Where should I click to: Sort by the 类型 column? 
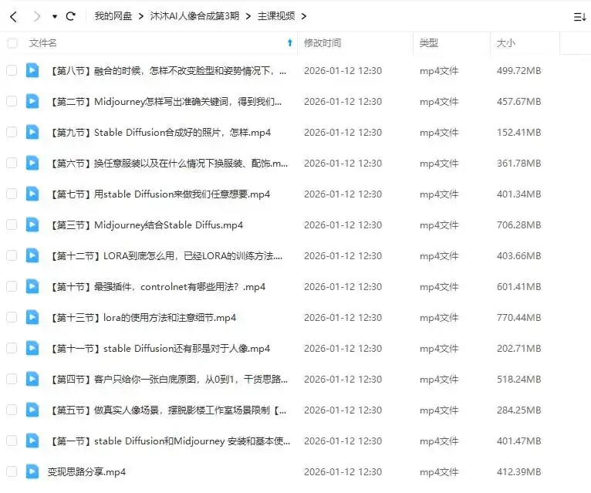428,43
